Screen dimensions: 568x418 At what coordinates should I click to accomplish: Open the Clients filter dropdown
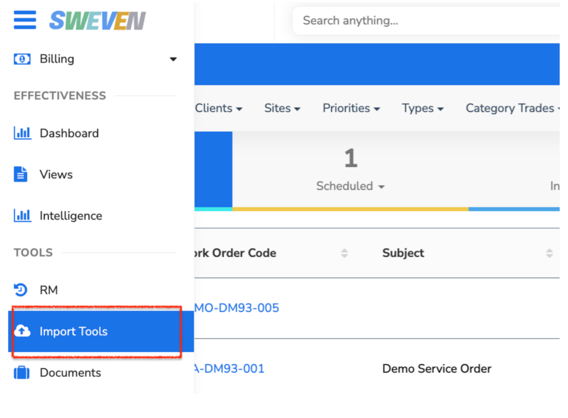click(x=219, y=108)
